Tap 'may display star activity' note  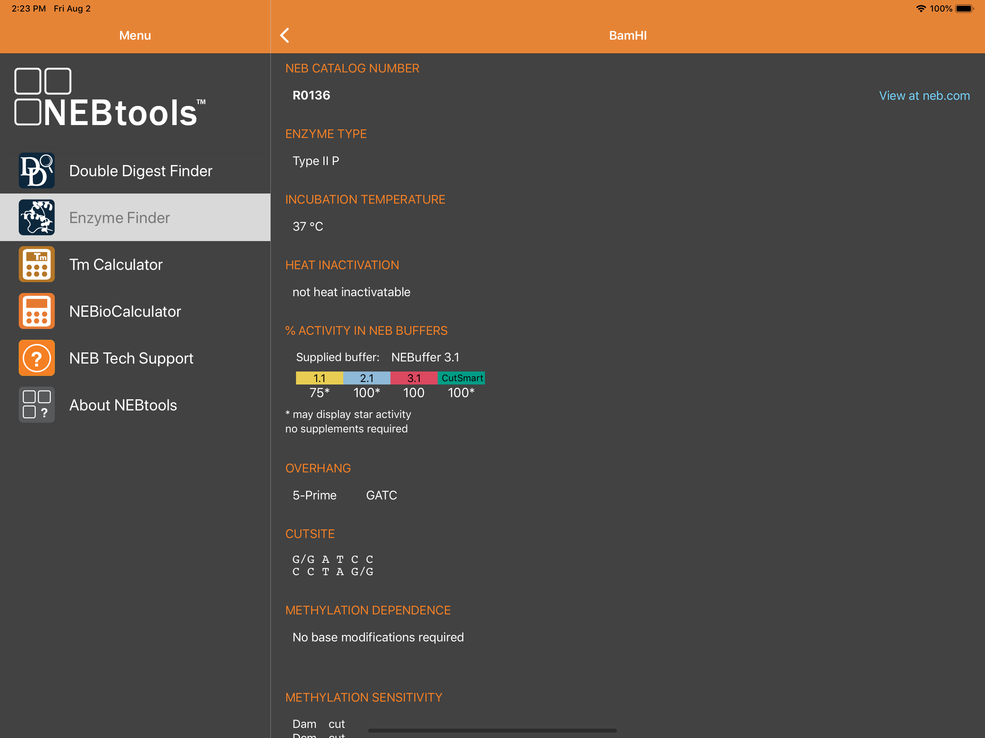pyautogui.click(x=348, y=414)
